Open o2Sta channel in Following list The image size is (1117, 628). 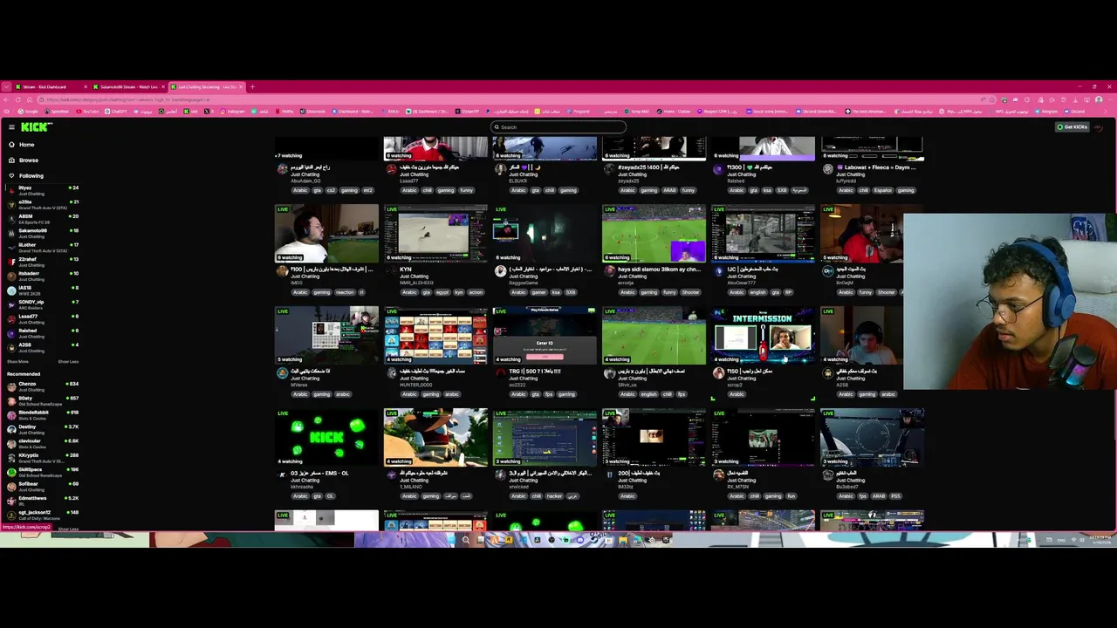coord(44,203)
